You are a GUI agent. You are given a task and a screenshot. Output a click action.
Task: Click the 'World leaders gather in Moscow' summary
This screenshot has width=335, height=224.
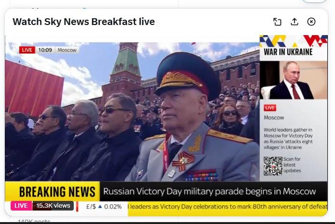tap(288, 138)
